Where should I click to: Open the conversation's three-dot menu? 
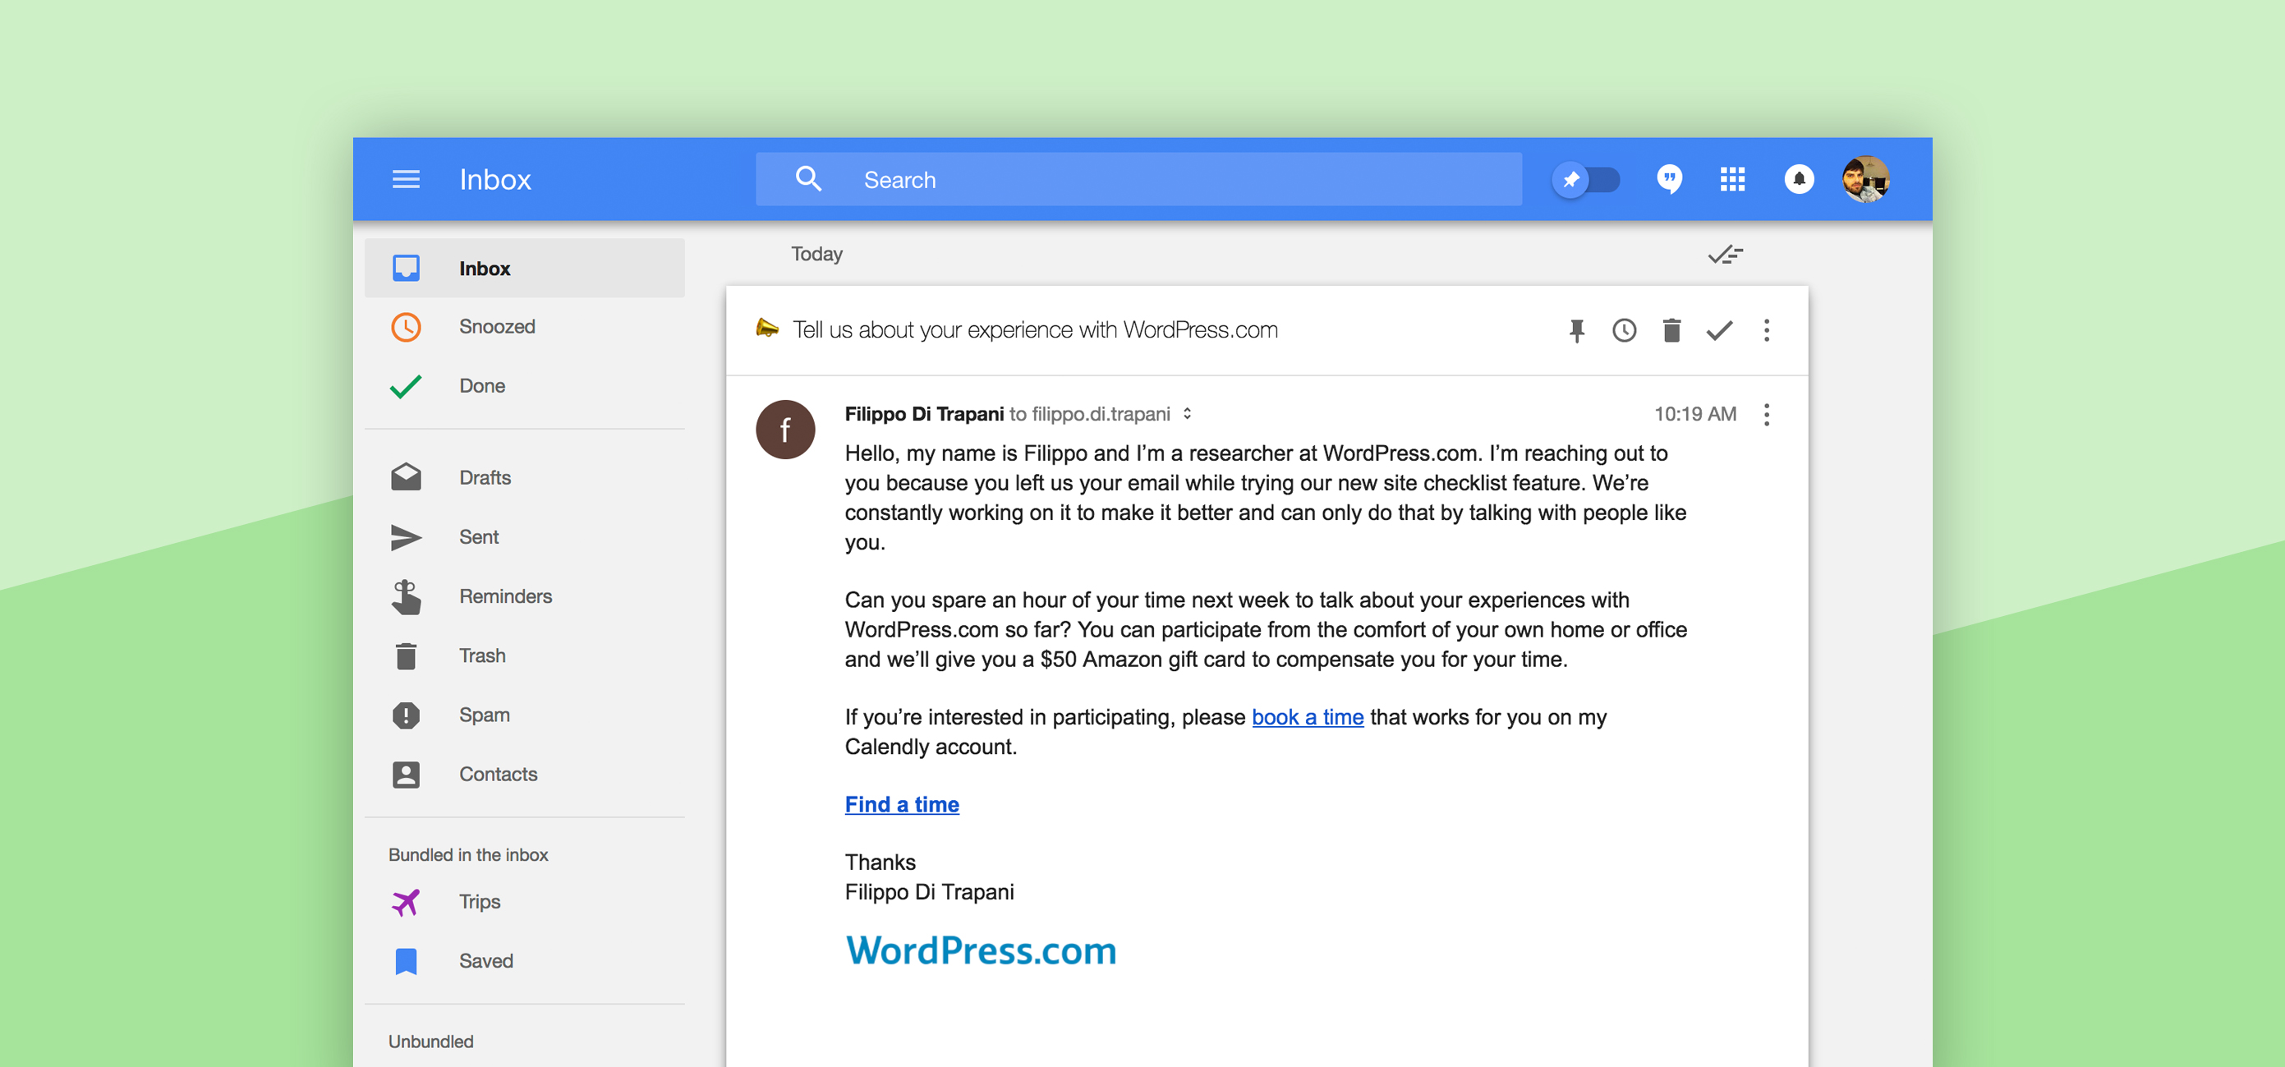coord(1766,331)
